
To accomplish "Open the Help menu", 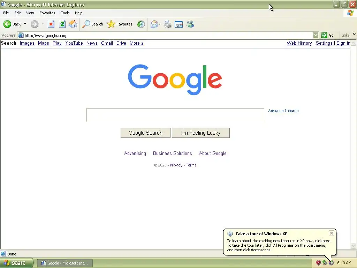I will (x=78, y=13).
